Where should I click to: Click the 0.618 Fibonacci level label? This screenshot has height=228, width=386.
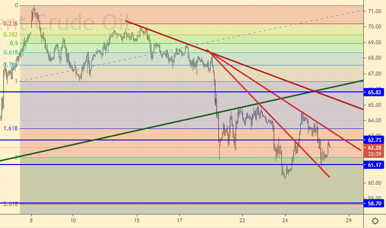[10, 52]
